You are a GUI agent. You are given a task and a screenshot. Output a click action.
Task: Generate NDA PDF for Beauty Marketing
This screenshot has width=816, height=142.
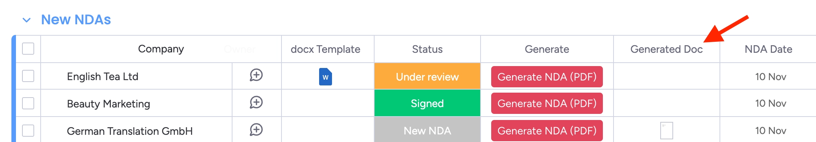tap(547, 103)
